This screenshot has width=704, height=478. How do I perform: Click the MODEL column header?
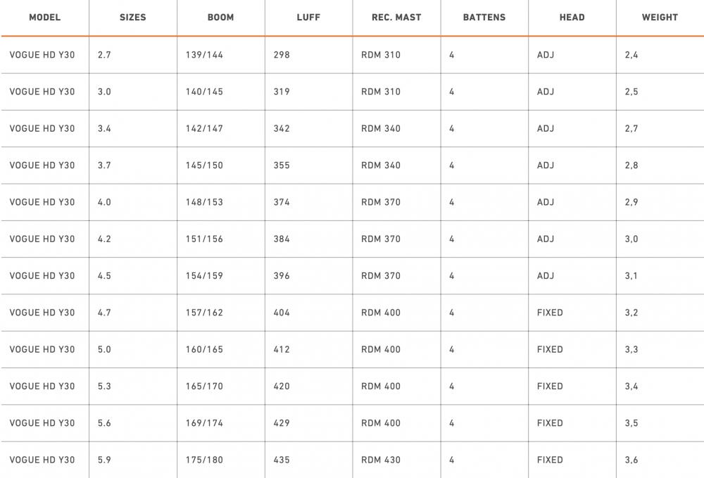(45, 18)
